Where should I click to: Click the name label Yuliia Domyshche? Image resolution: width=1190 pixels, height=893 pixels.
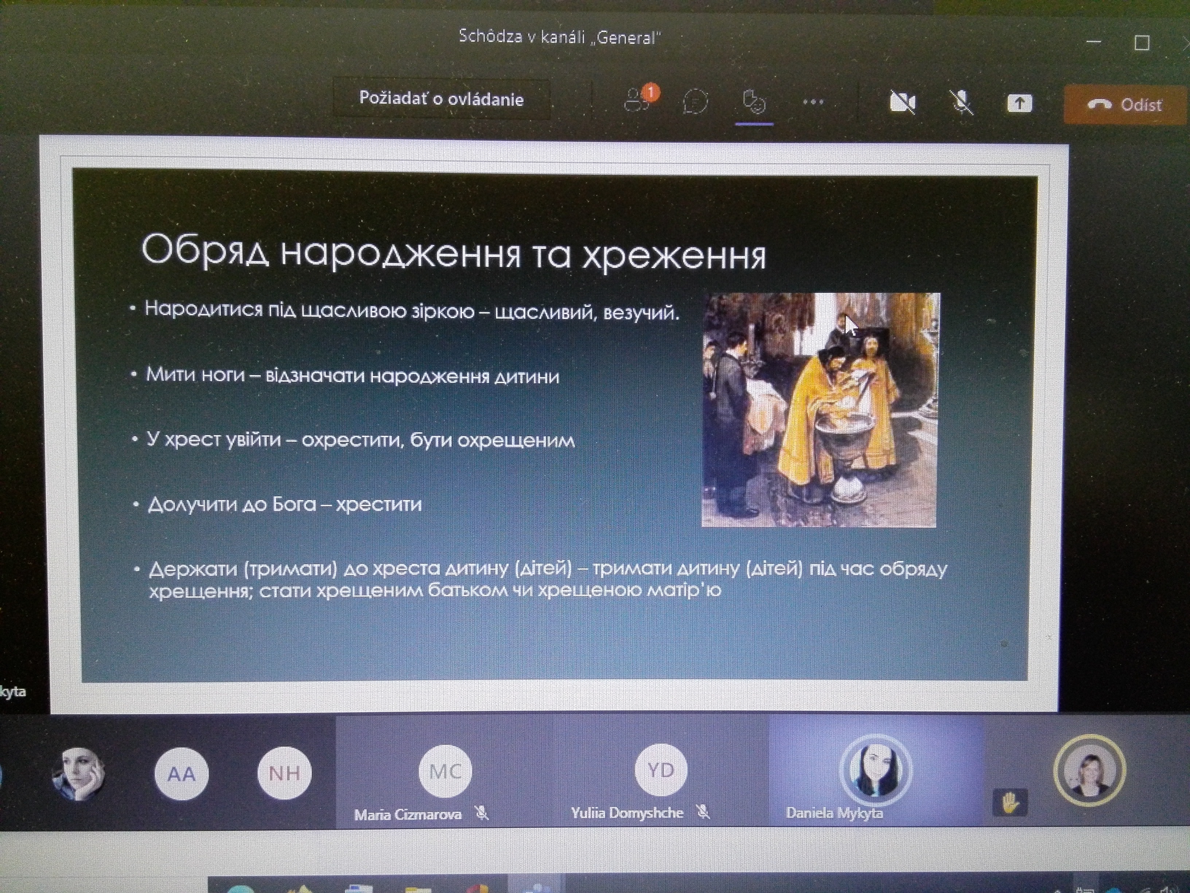tap(627, 813)
